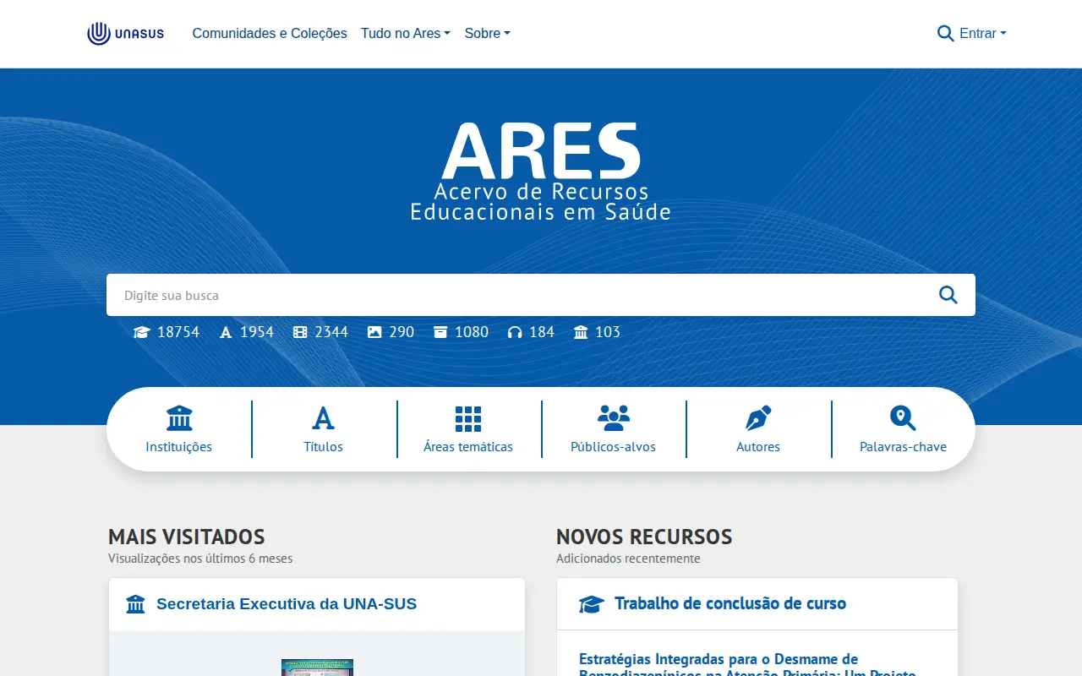
Task: Click the MAIS VISITADOS heading
Action: click(187, 537)
